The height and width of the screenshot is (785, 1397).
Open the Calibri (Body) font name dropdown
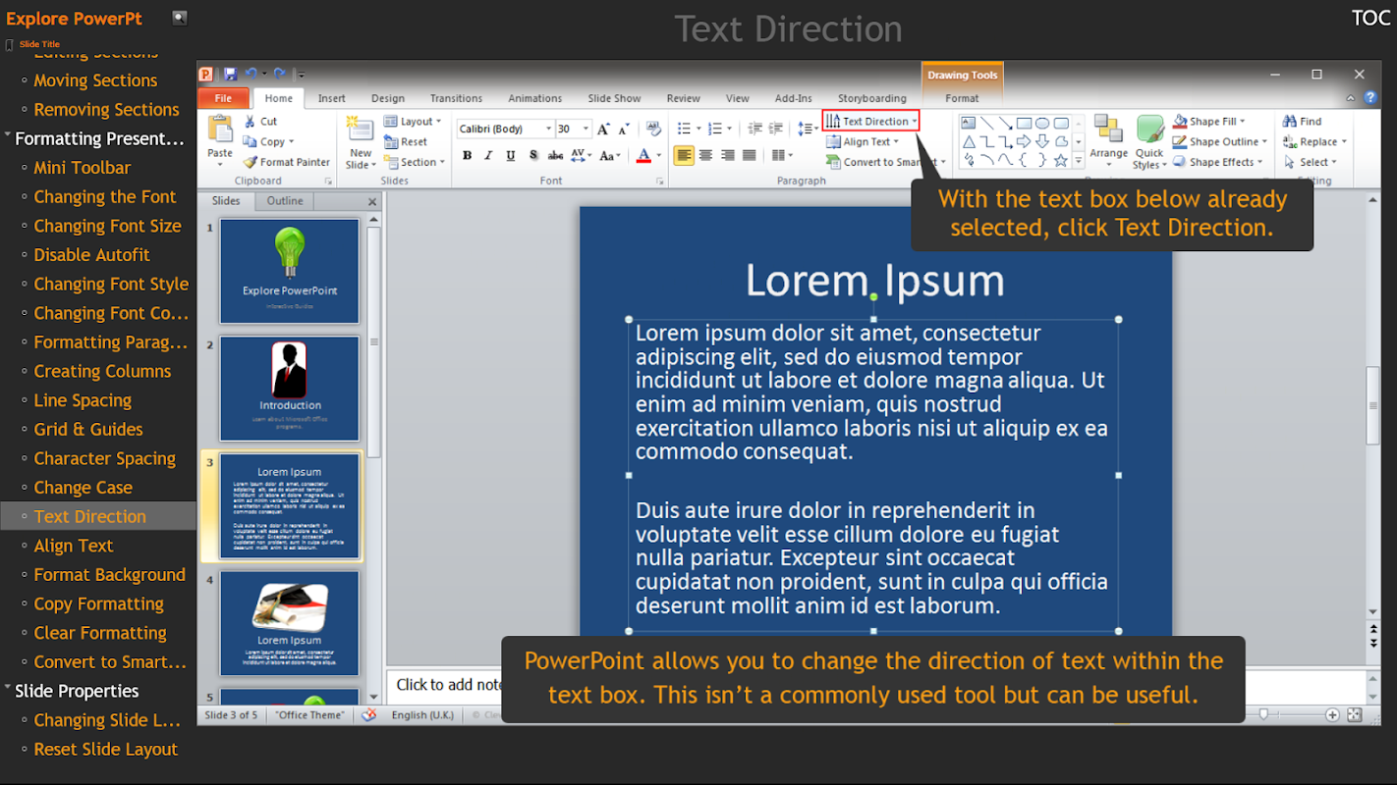[548, 129]
